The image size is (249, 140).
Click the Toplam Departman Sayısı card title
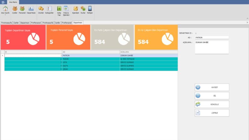(x=17, y=30)
